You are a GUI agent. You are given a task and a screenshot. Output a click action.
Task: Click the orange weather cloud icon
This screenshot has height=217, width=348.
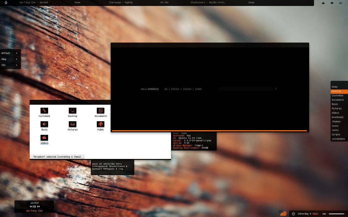pos(283,213)
